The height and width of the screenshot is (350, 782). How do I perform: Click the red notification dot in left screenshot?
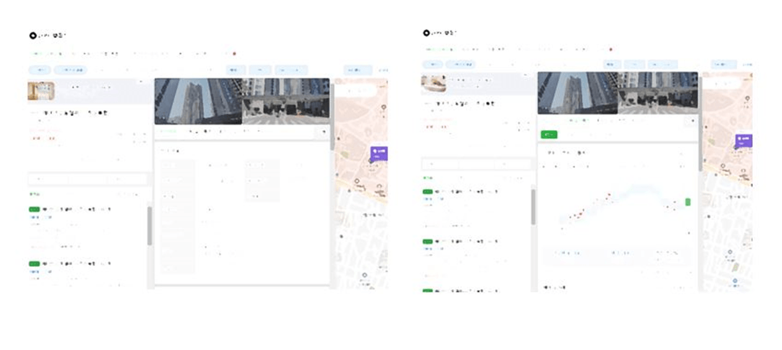[234, 54]
